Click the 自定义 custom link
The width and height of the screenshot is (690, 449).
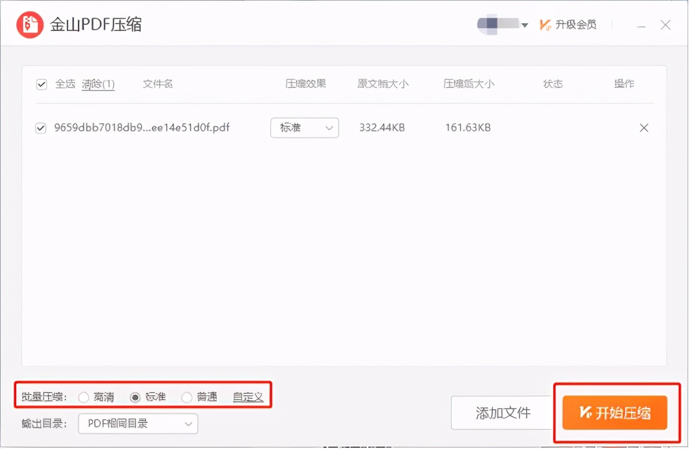[x=248, y=397]
